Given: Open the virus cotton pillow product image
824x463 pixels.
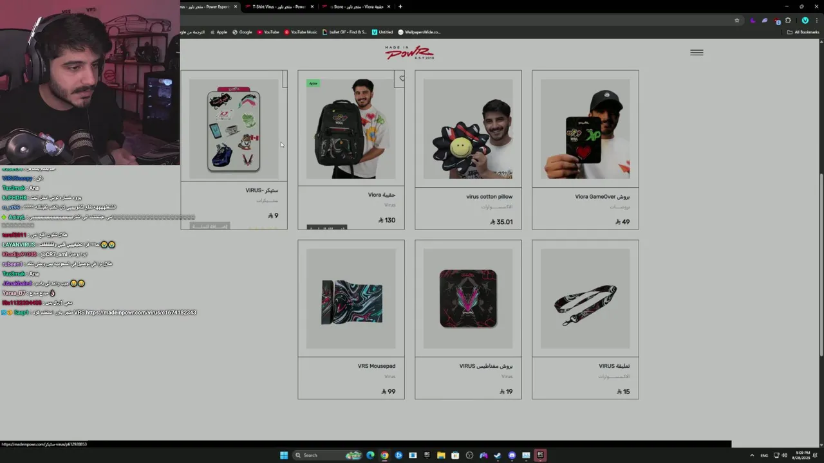Looking at the screenshot, I should pyautogui.click(x=468, y=129).
